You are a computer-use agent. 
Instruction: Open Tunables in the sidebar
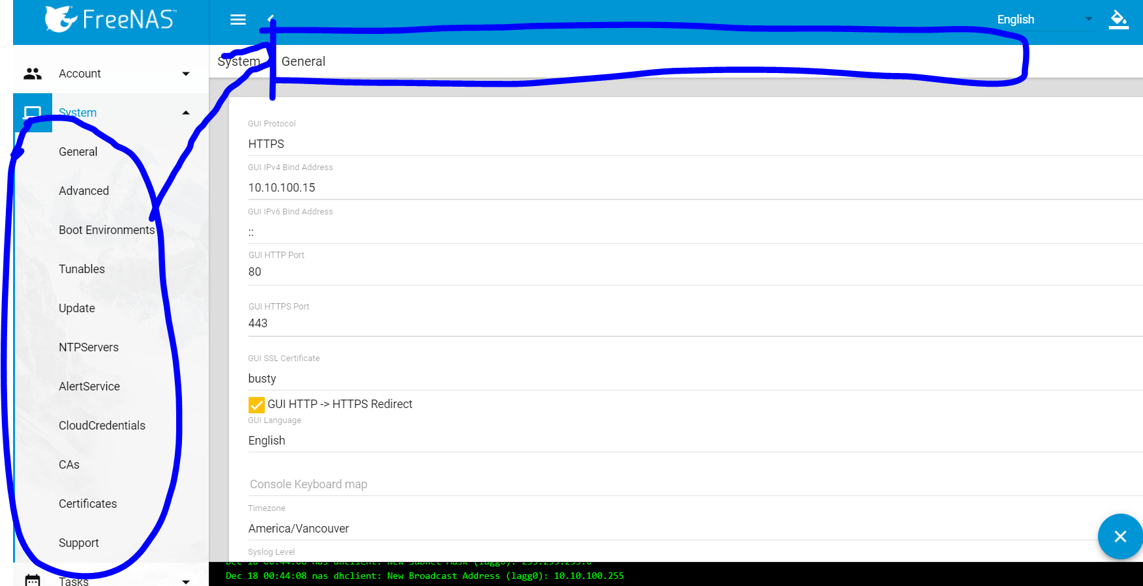point(82,269)
